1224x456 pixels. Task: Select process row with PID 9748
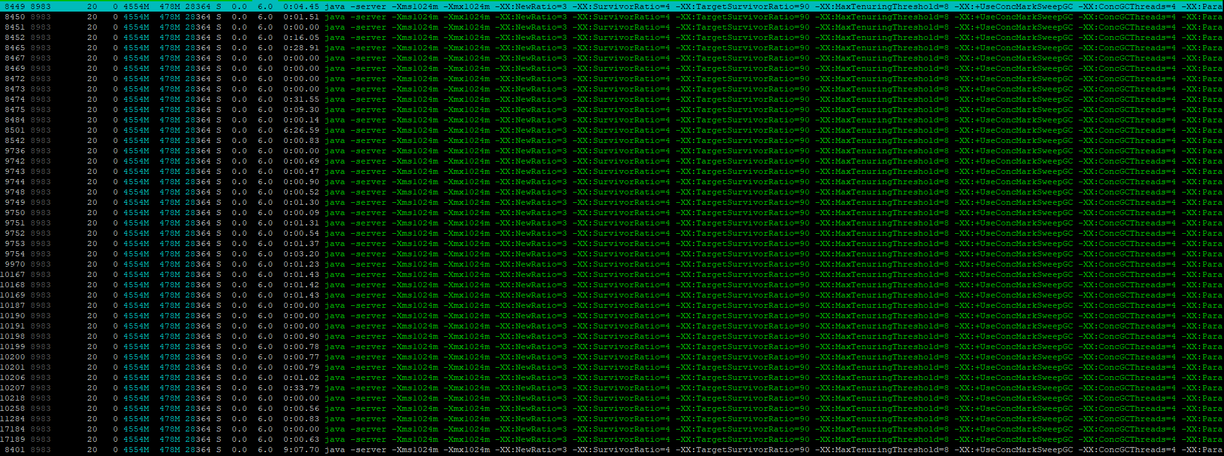[612, 192]
